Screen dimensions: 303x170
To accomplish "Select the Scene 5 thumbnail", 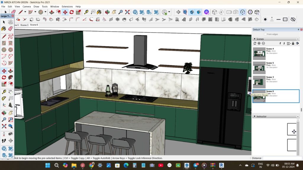I will pyautogui.click(x=259, y=68).
